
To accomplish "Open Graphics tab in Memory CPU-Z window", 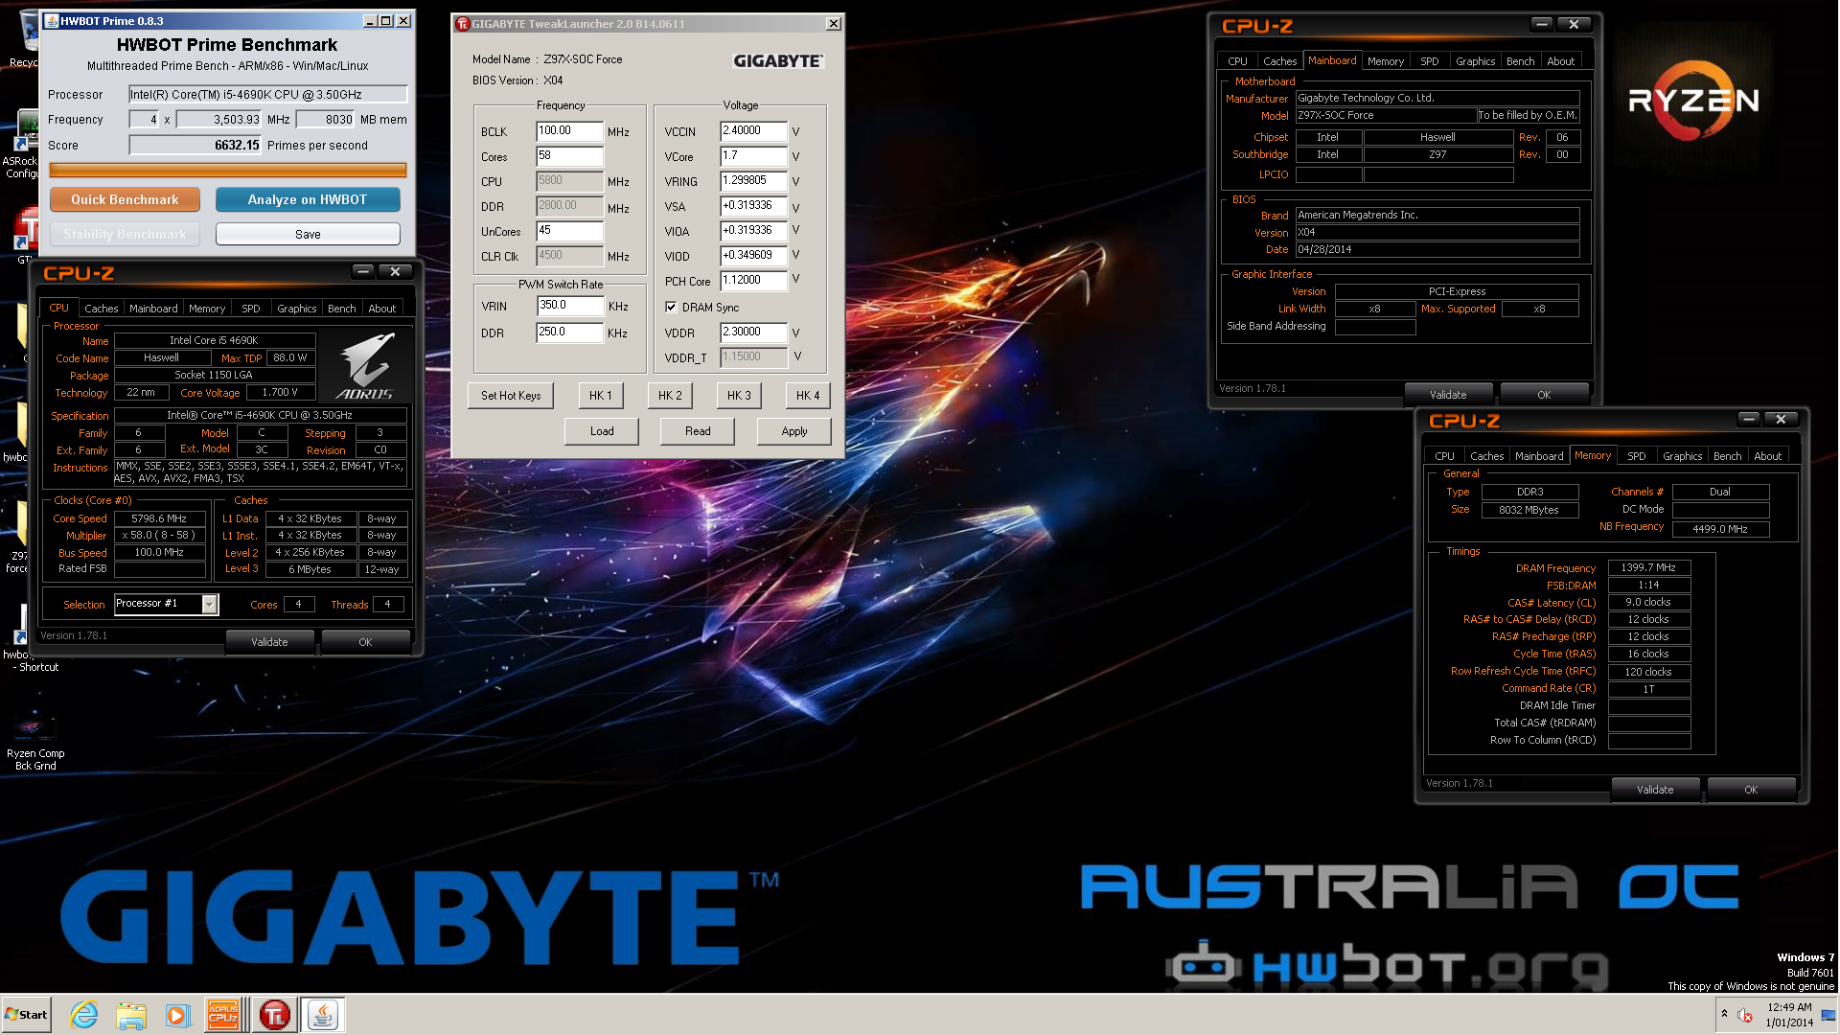I will (x=1682, y=456).
